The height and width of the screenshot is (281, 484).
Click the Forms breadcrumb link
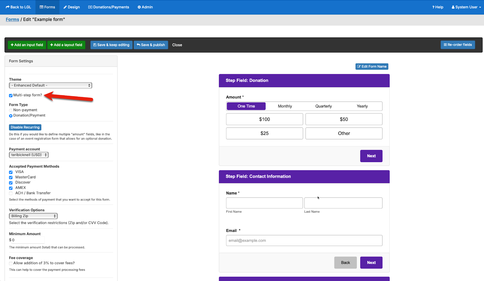point(12,19)
